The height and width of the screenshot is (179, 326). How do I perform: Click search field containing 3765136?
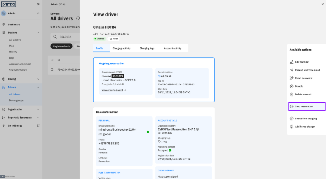65,37
